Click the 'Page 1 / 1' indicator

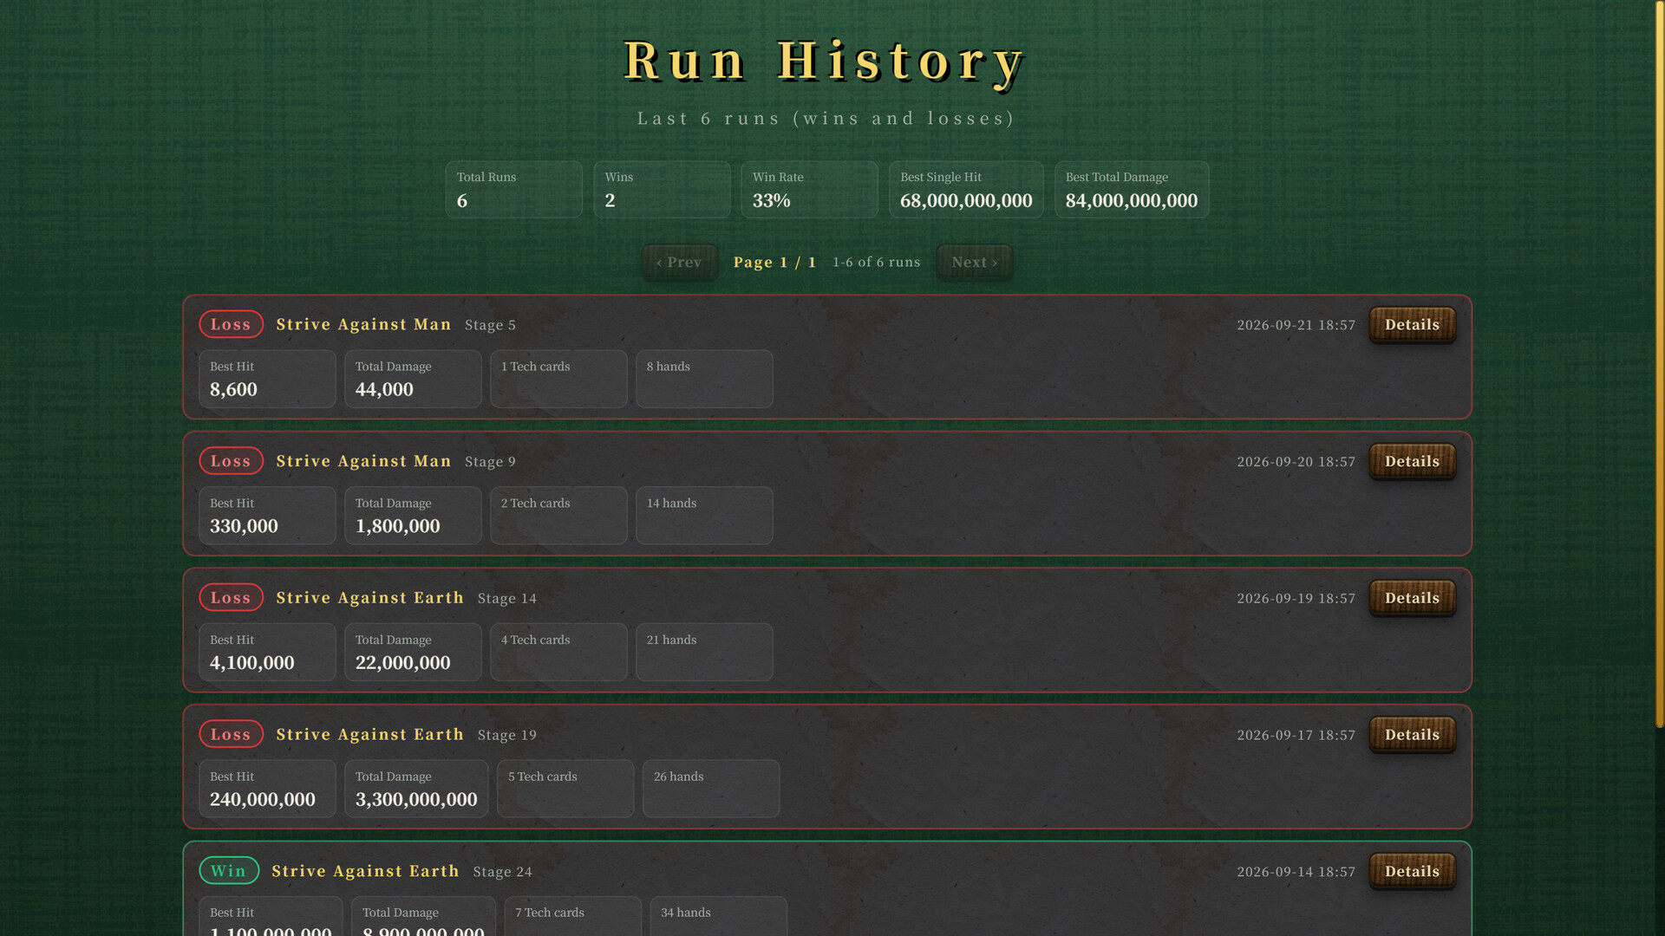coord(774,263)
